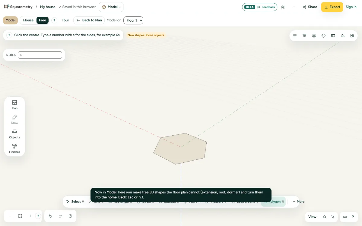The image size is (362, 226).
Task: Go Back to Plan
Action: click(89, 20)
